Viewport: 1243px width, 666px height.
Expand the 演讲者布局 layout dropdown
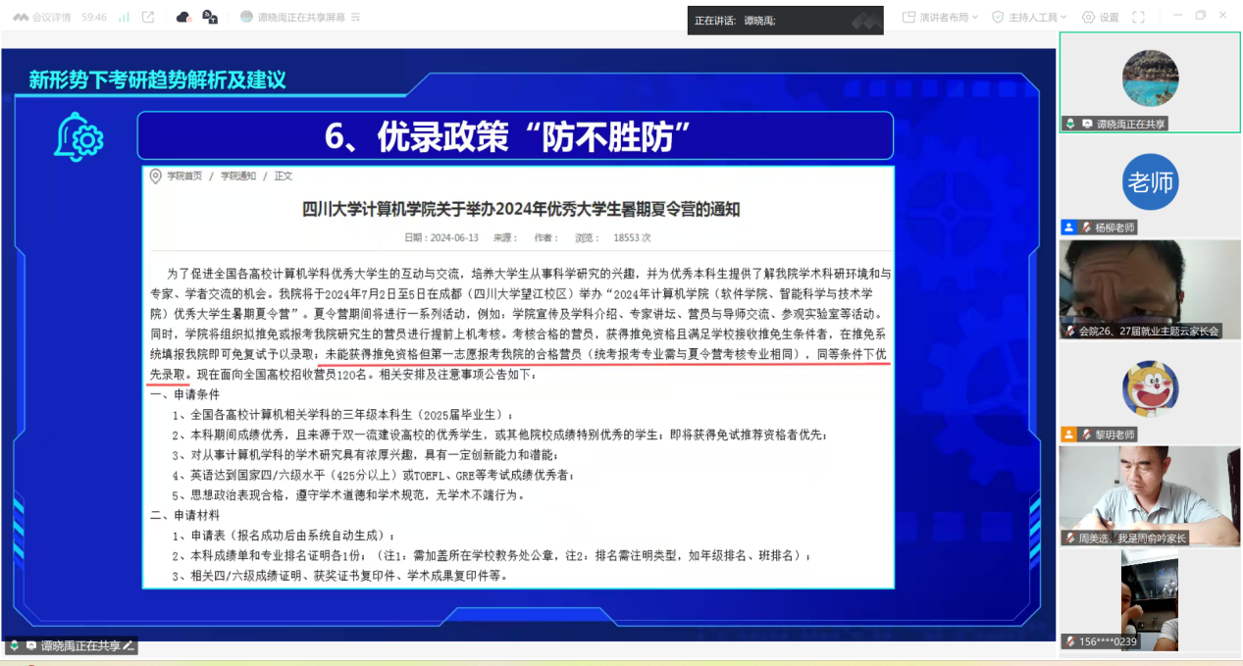(940, 17)
